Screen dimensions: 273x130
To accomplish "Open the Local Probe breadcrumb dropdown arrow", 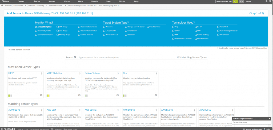I will pos(26,6).
